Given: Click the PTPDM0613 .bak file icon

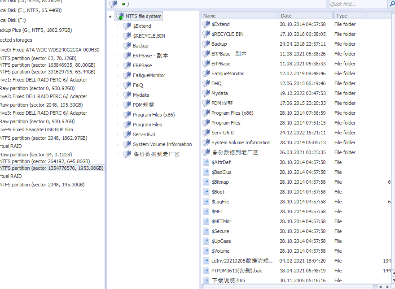Looking at the screenshot, I should coord(206,271).
